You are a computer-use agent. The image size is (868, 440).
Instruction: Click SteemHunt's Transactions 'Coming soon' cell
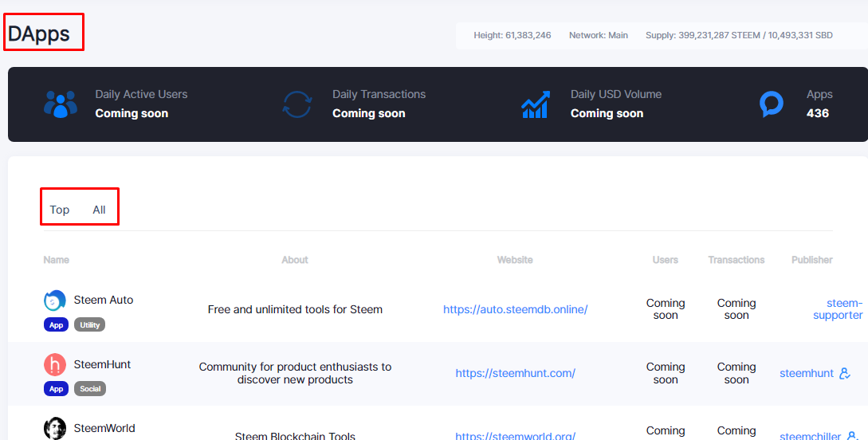[736, 374]
